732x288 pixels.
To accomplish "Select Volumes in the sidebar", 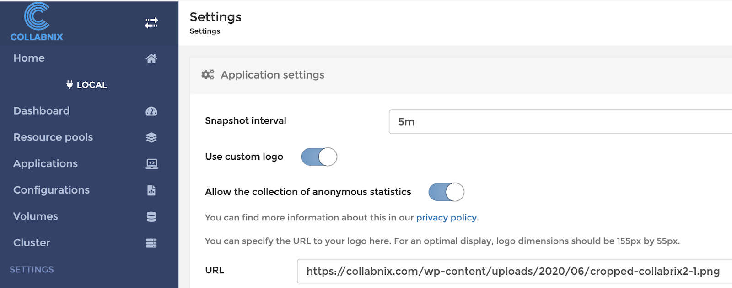I will [36, 216].
